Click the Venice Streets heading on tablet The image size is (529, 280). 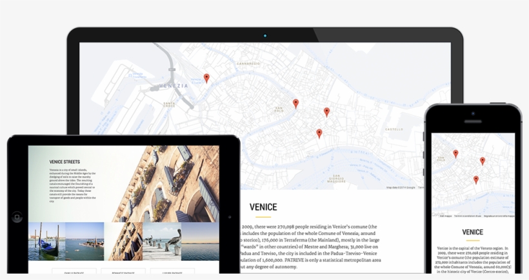pos(65,162)
